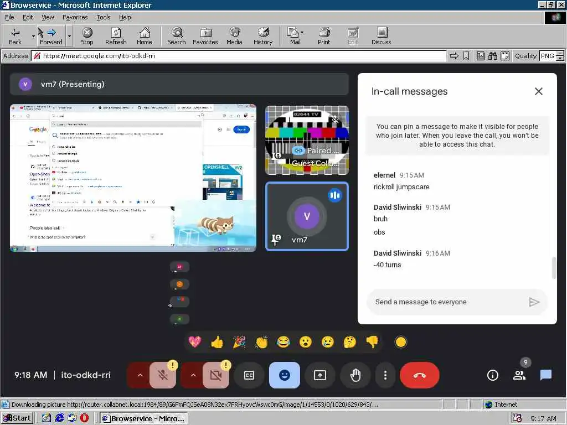Click the send message arrow button
The image size is (567, 425).
[x=534, y=302]
